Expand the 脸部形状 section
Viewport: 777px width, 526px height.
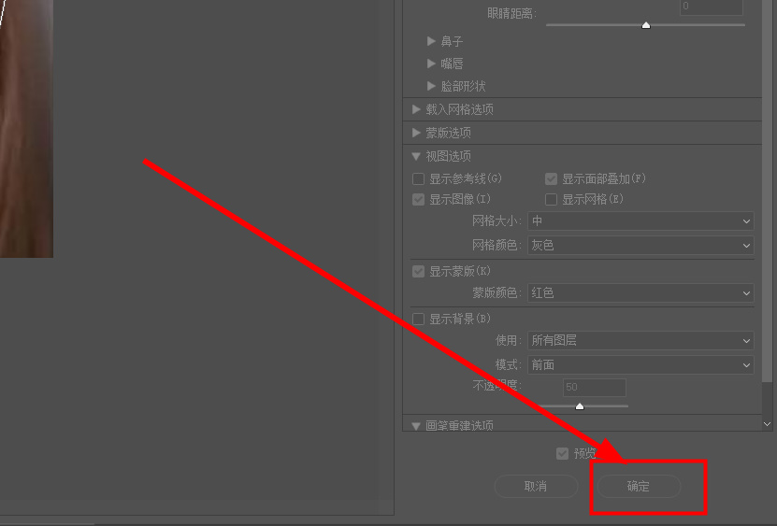431,86
